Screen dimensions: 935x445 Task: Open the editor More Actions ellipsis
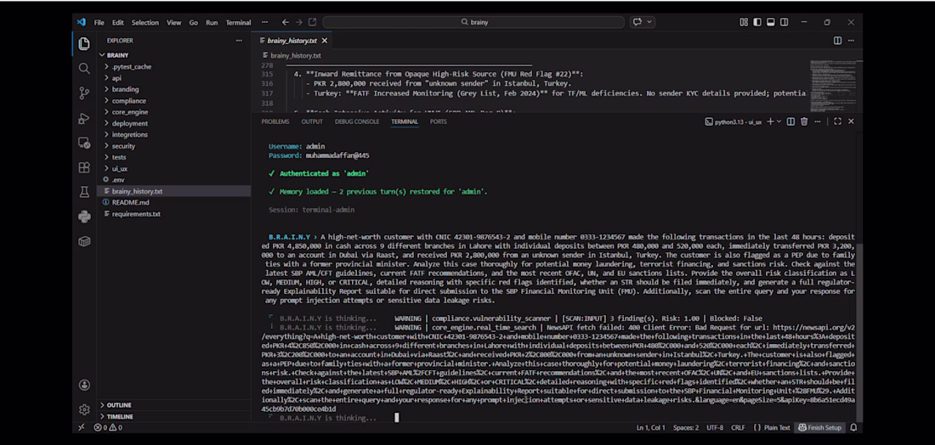pos(851,41)
